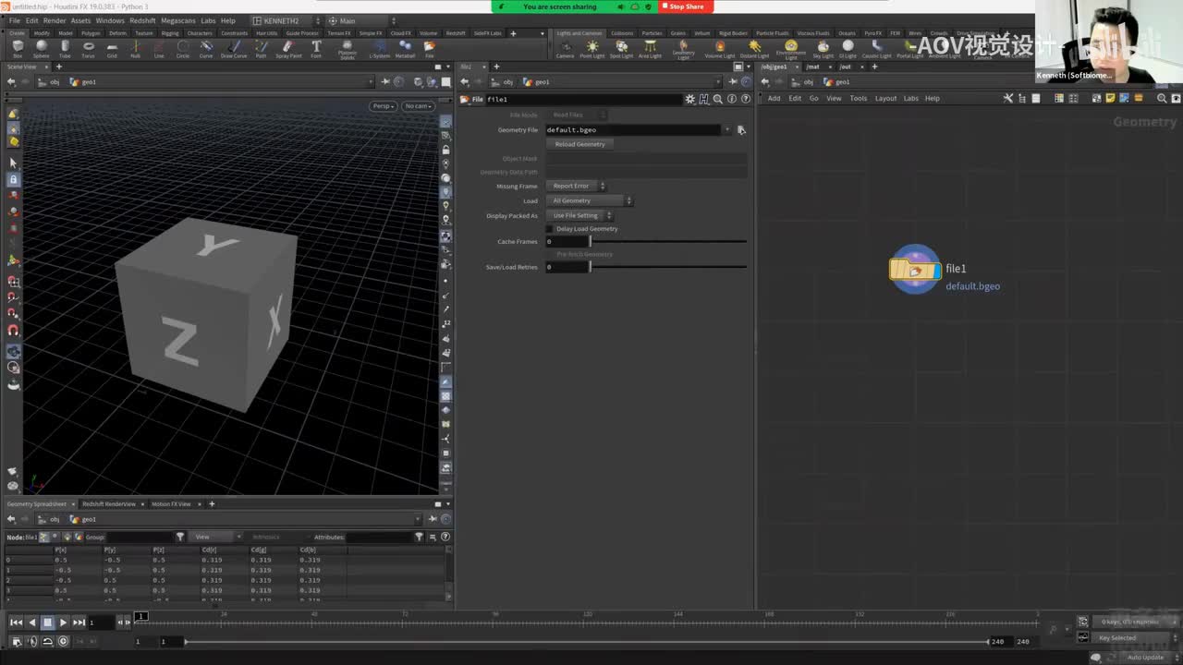
Task: Click the default.bgeo node label
Action: 972,286
